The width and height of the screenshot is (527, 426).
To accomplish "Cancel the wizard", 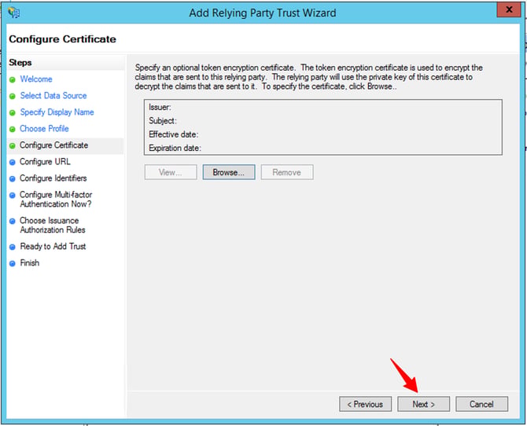I will (481, 404).
